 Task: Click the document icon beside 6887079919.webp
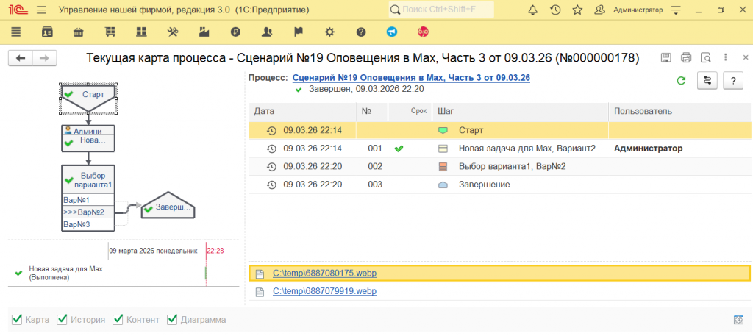[x=260, y=291]
